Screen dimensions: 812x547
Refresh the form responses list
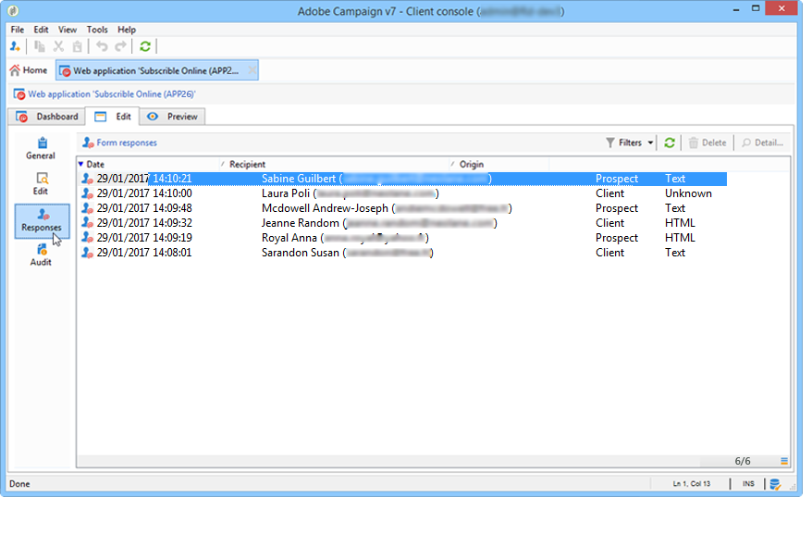pos(670,143)
